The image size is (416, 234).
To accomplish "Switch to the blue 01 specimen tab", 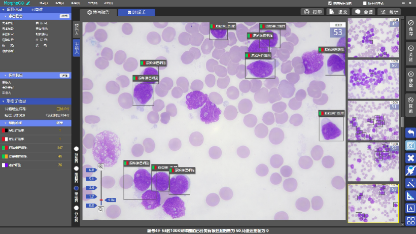I will point(136,13).
